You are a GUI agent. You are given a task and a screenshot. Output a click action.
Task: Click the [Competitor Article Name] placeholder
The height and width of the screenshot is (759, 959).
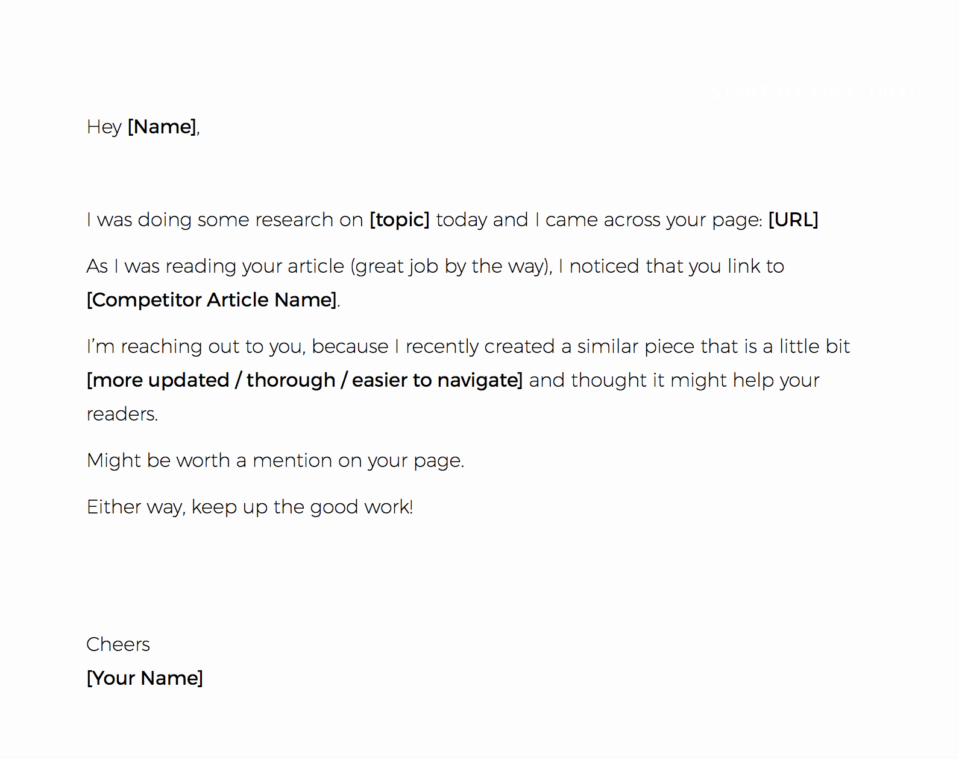212,300
